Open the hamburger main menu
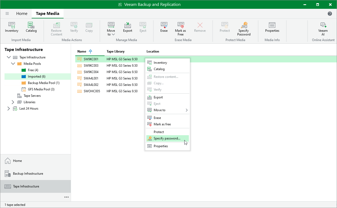337x208 pixels. tap(7, 14)
